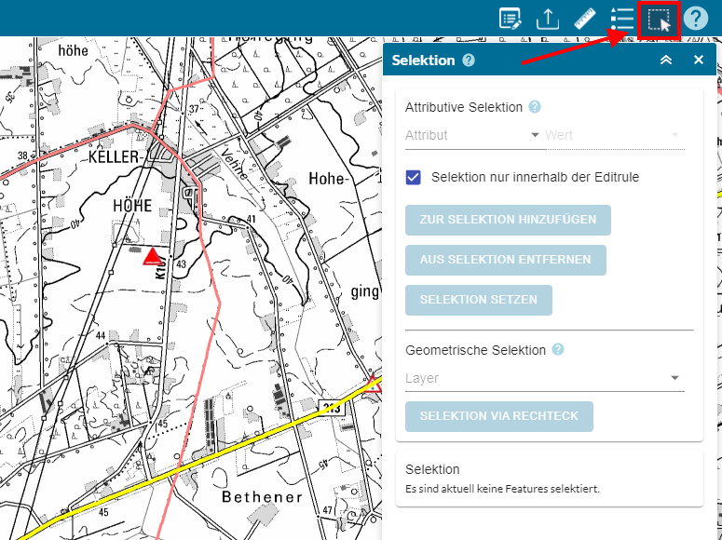Click help icon next to Selektion title
Screen dimensions: 722x540
(469, 61)
